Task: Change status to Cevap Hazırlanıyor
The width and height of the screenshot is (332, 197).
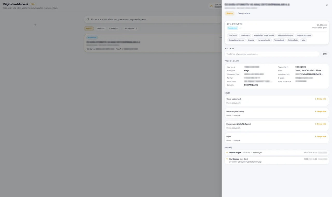Action: [x=236, y=40]
